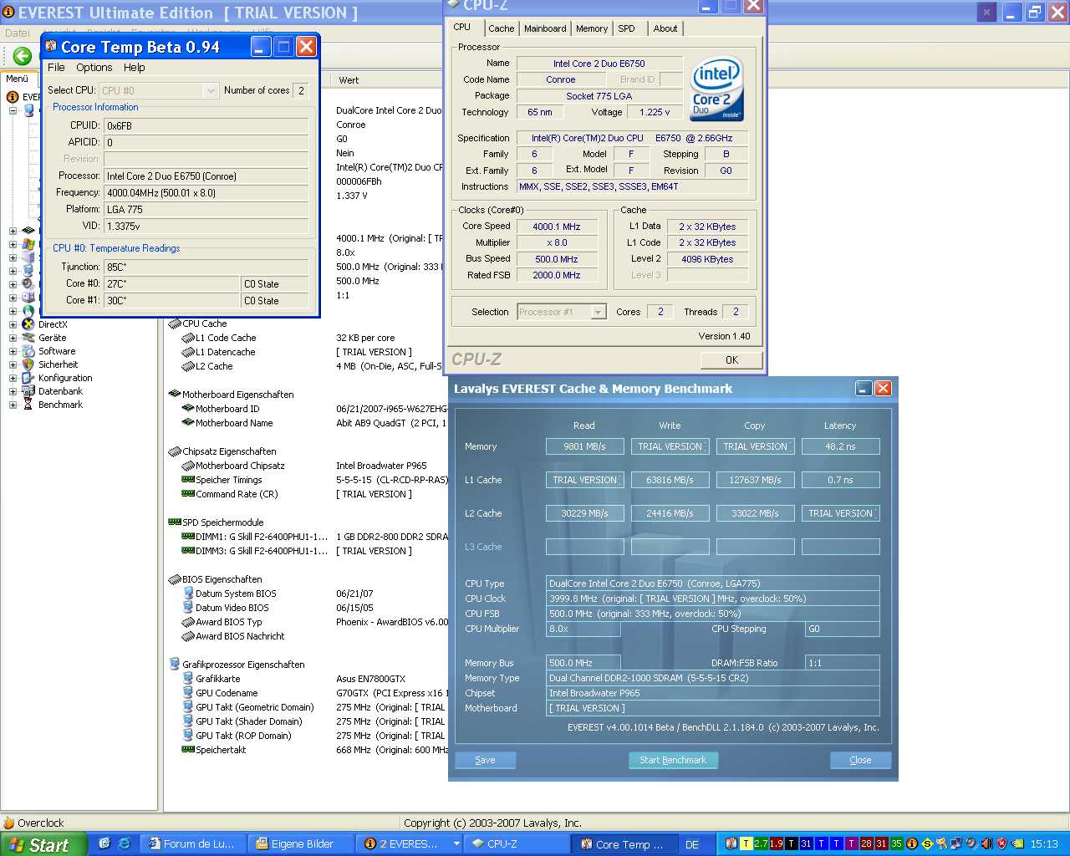Open the Processor #1 selection dropdown in CPU-Z

tap(598, 312)
